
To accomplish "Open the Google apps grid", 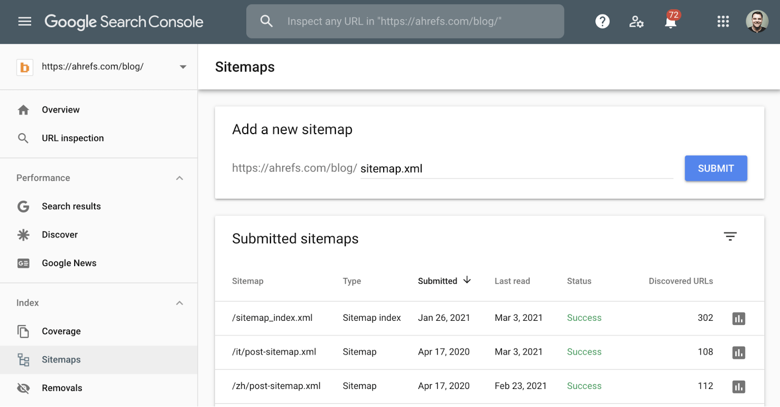I will (723, 21).
